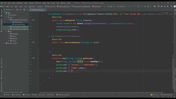Click anonymous StringRequest breadcrumb
Image resolution: width=176 pixels, height=99 pixels.
pos(81,6)
